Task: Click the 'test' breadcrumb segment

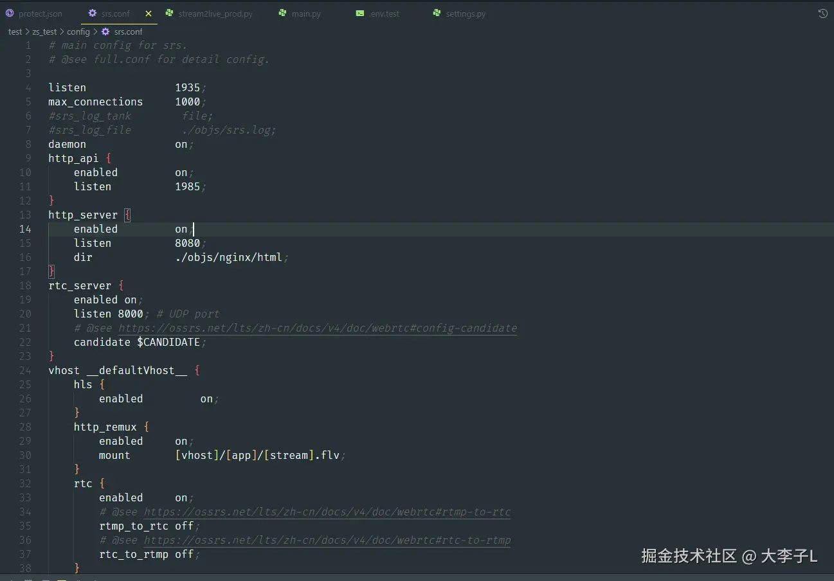Action: click(x=15, y=31)
